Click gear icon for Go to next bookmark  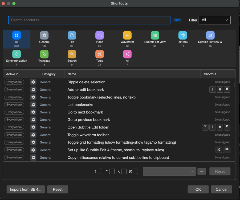[33, 112]
